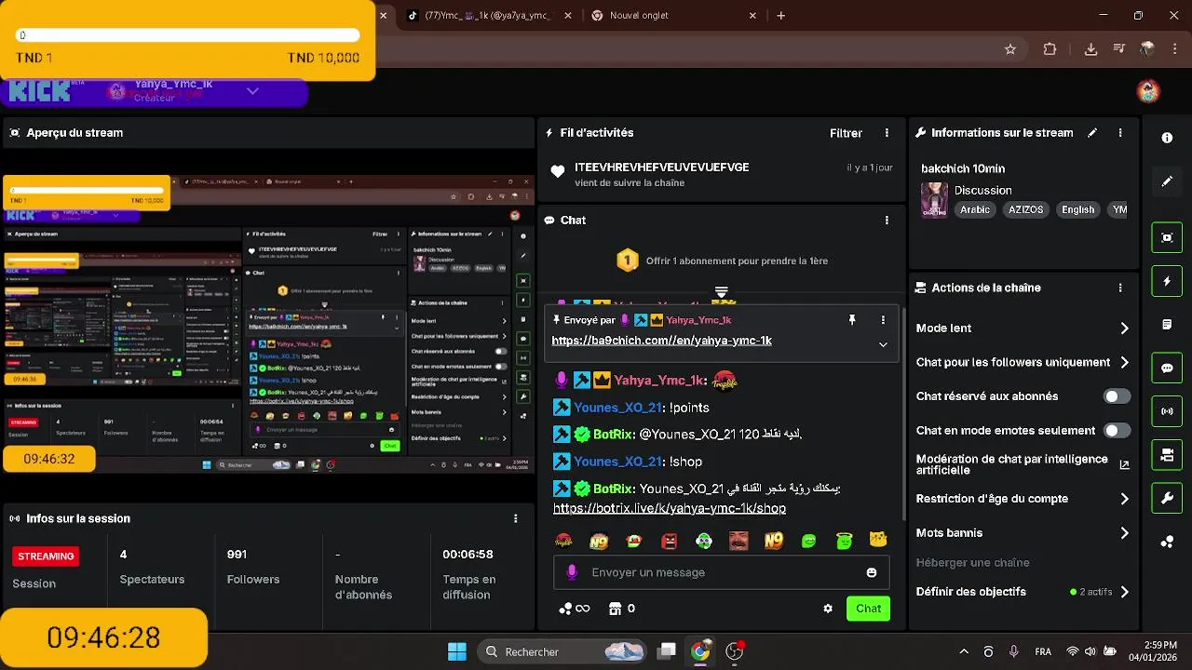The image size is (1192, 670).
Task: Open Chrome downloads icon
Action: point(1090,49)
